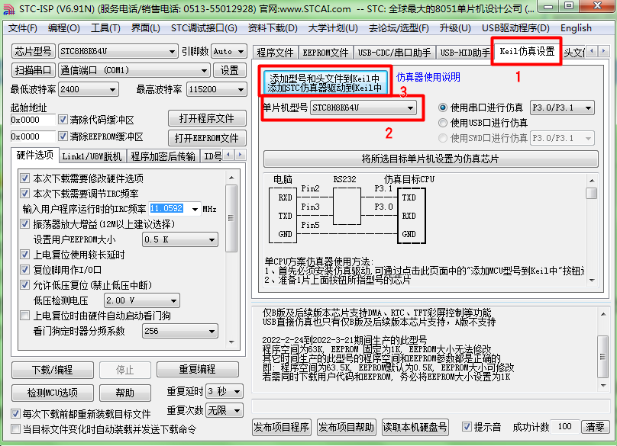Open the 资料下载(D) menu

pyautogui.click(x=273, y=28)
